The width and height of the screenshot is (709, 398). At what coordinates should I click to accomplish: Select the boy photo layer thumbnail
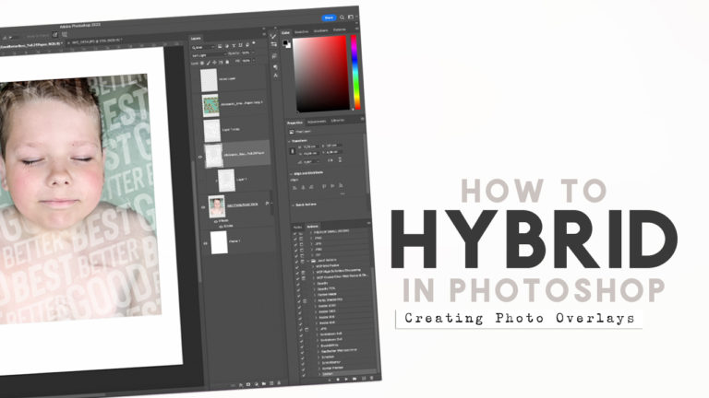(217, 206)
